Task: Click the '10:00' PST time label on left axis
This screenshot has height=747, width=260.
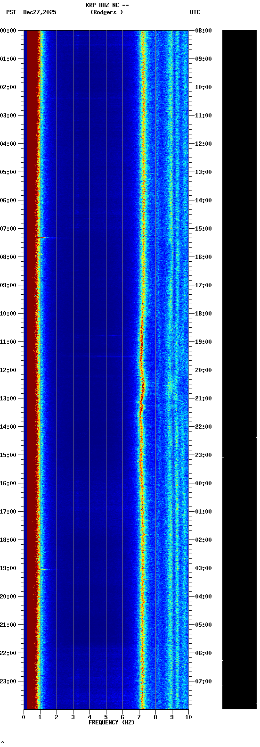Action: tap(8, 314)
